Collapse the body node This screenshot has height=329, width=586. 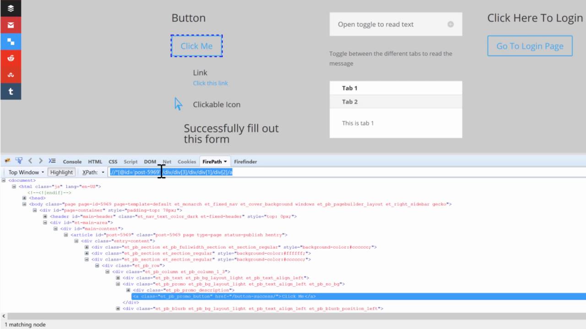point(24,204)
